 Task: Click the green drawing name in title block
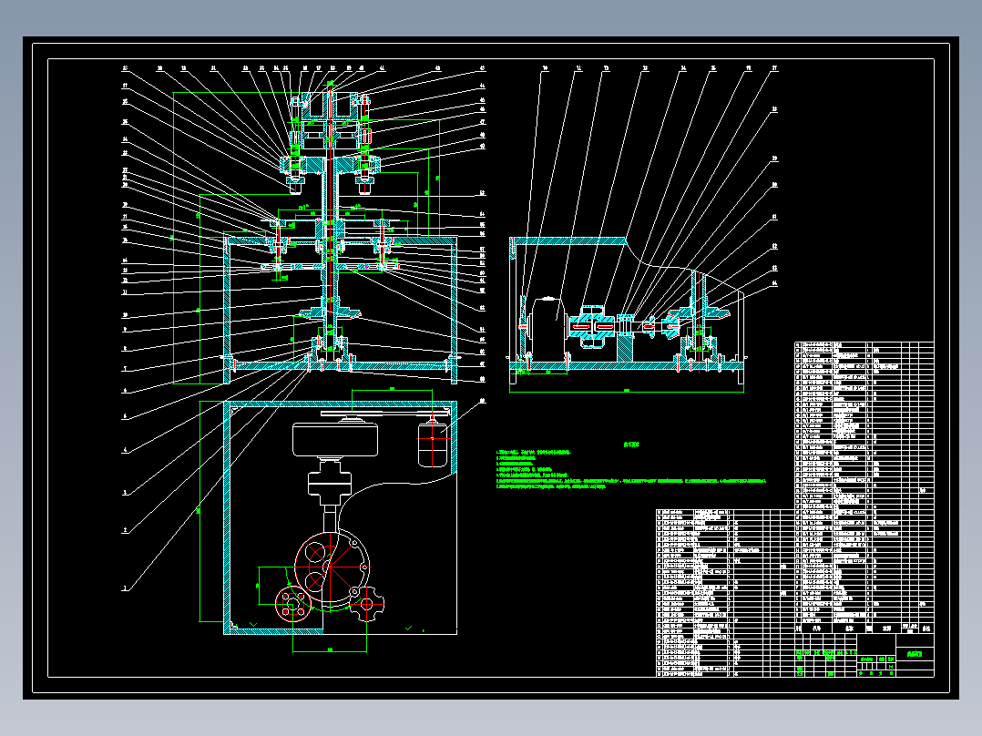915,653
